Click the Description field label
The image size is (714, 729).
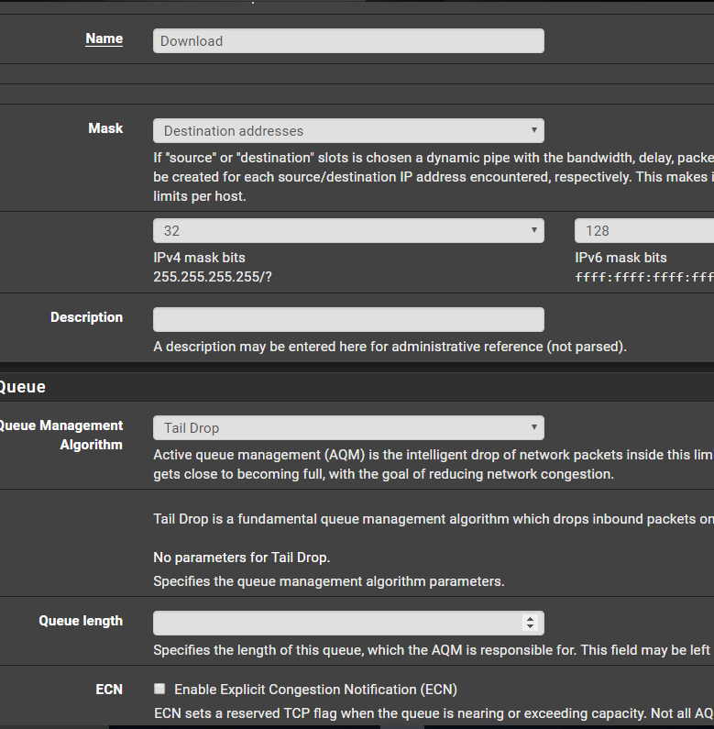tap(86, 317)
